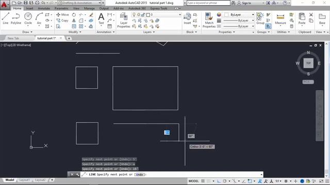Open the Annotate ribbon tab
The image size is (330, 185).
point(44,8)
